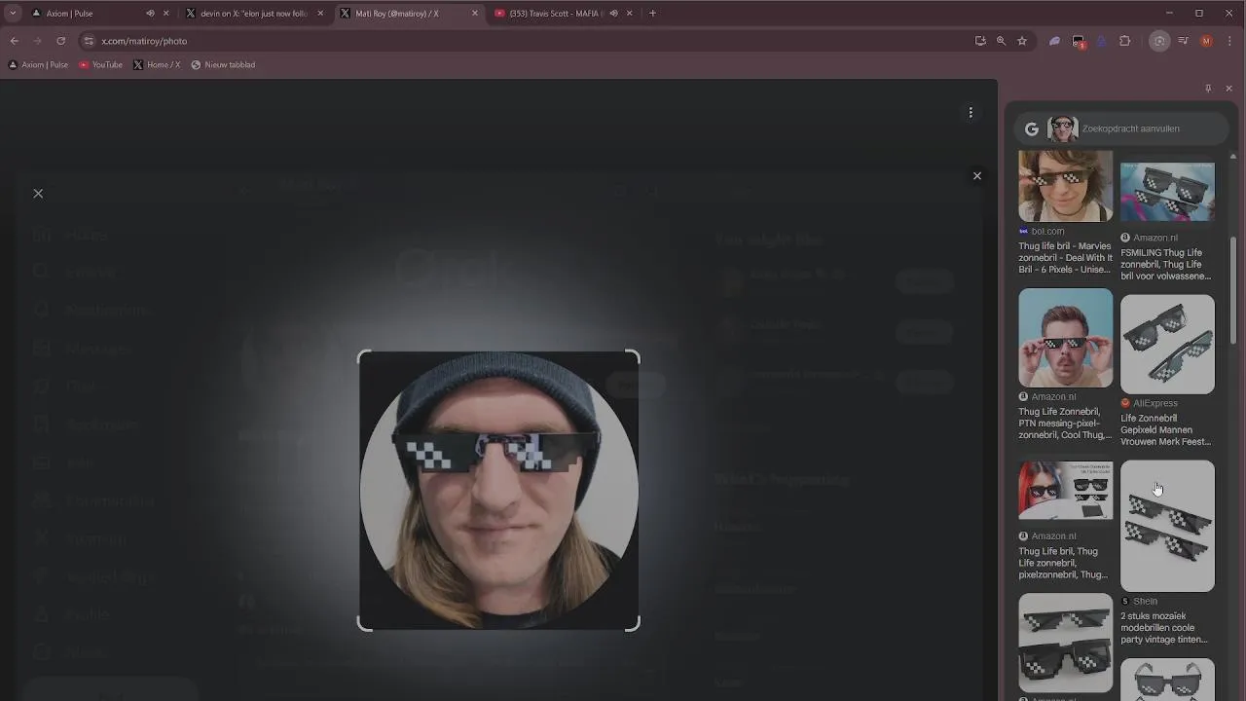The height and width of the screenshot is (701, 1246).
Task: Mute audio on the Travis Scott tab
Action: click(613, 14)
